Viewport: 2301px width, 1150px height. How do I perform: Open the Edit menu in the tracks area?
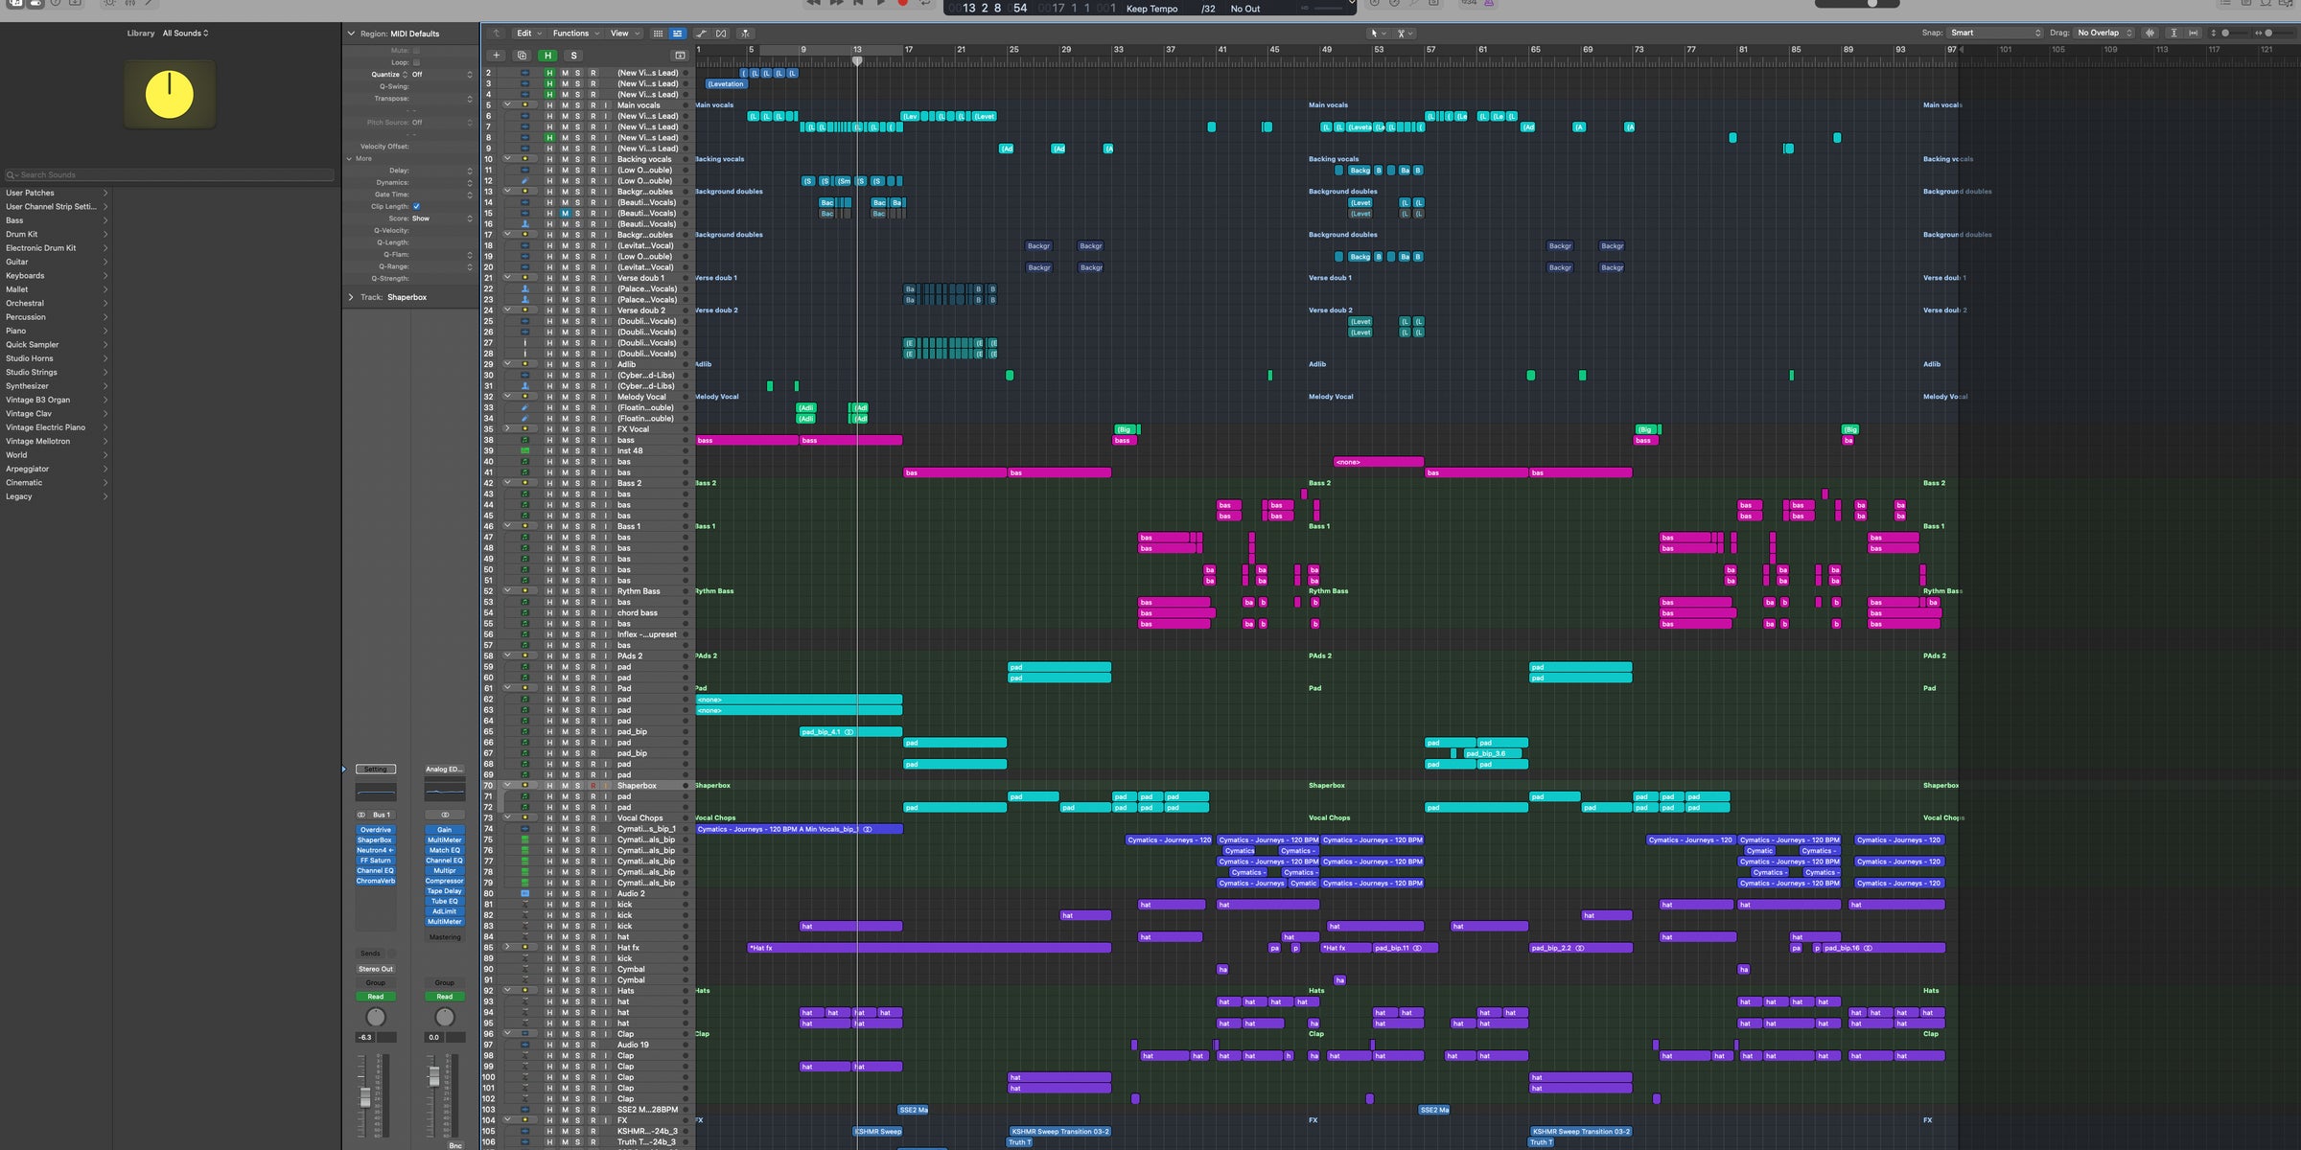click(525, 33)
